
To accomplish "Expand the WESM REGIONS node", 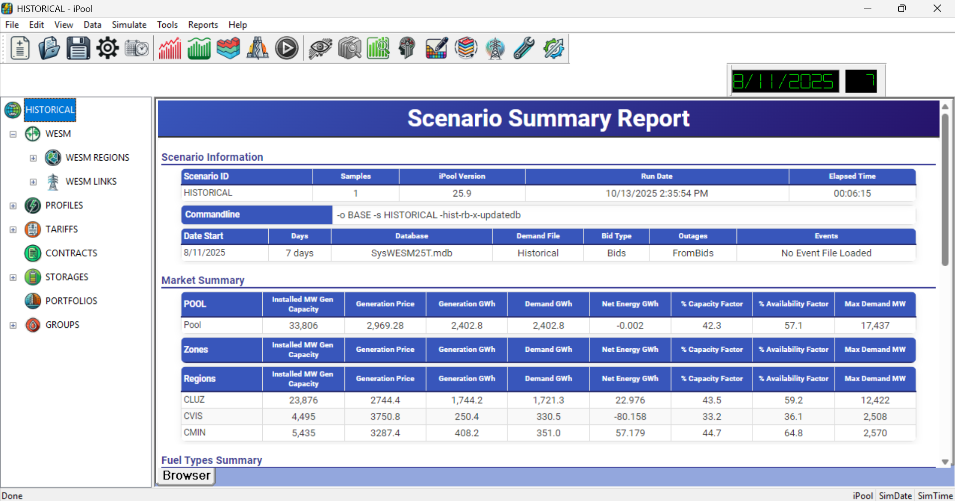I will point(33,158).
